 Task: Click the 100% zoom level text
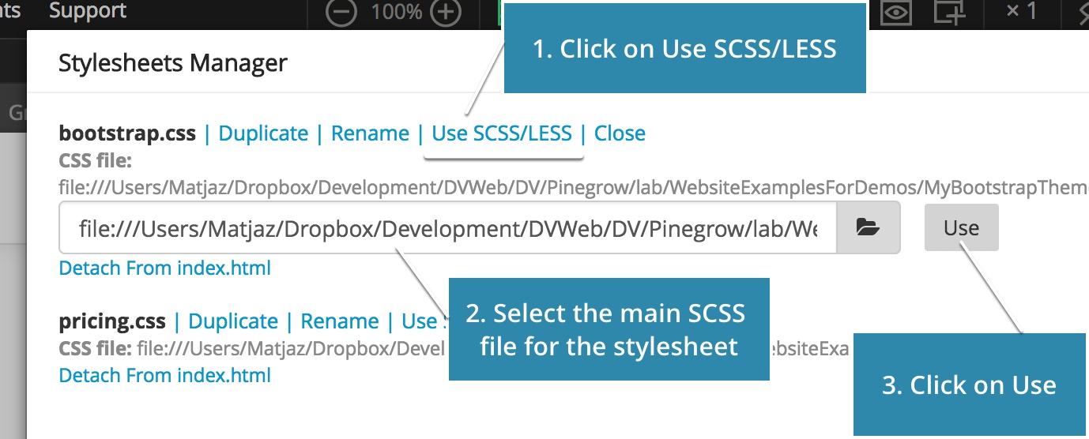[396, 12]
